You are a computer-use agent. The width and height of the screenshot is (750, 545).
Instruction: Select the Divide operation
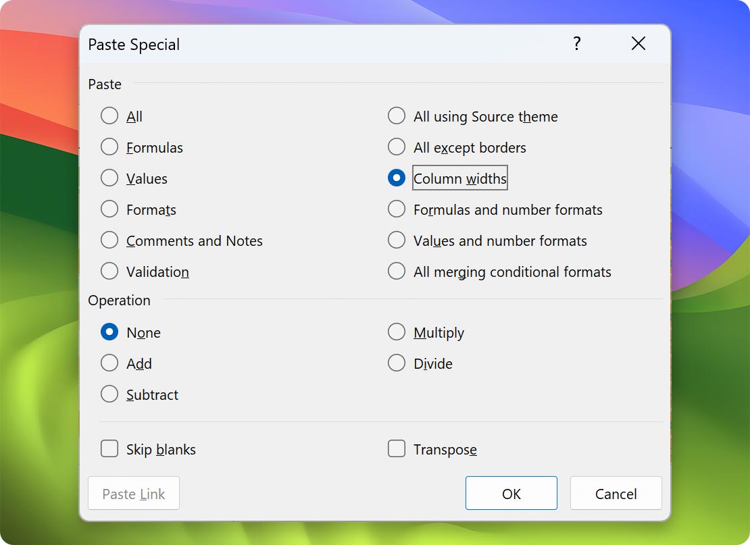[397, 363]
